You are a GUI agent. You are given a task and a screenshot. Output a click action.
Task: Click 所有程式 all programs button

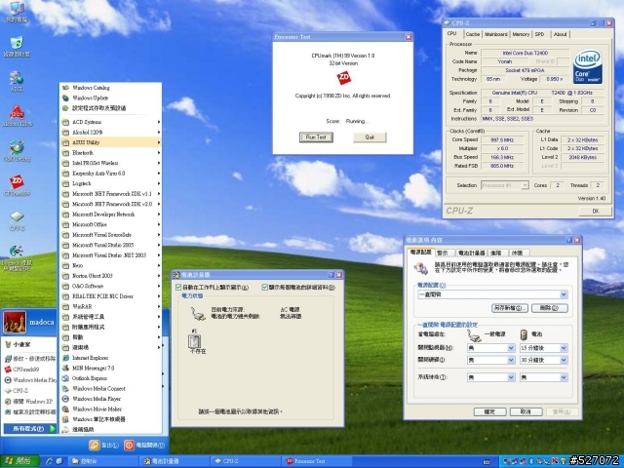pyautogui.click(x=30, y=429)
